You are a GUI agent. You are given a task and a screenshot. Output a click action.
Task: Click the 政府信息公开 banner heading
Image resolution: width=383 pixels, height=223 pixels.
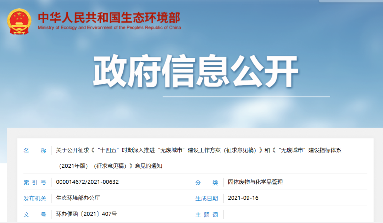pos(195,71)
